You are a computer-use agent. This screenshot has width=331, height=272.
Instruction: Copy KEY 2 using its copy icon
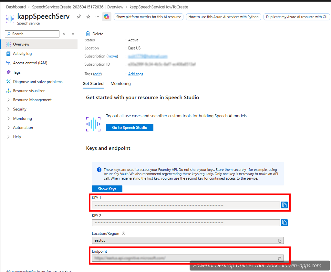tap(284, 223)
